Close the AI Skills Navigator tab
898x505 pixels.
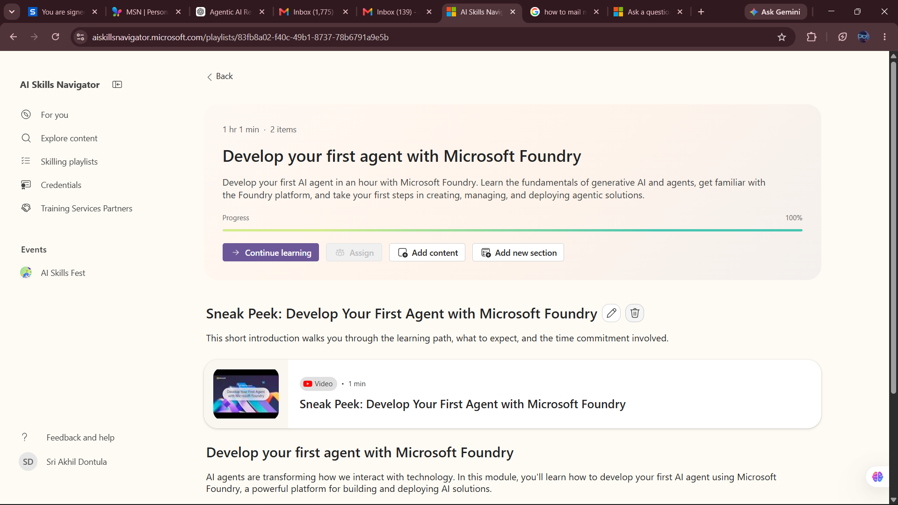(513, 12)
